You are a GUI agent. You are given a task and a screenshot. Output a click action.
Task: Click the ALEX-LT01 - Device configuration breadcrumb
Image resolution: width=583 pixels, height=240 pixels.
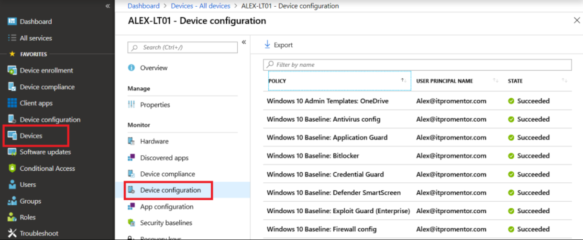coord(290,6)
